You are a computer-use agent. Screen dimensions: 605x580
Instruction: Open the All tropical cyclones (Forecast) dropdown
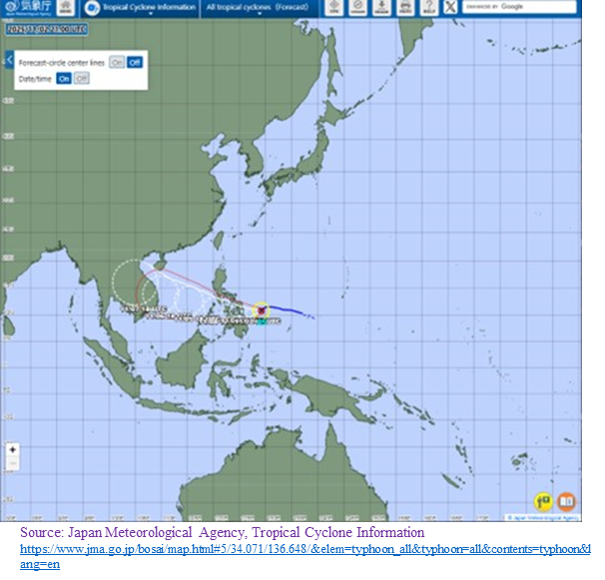click(x=255, y=8)
